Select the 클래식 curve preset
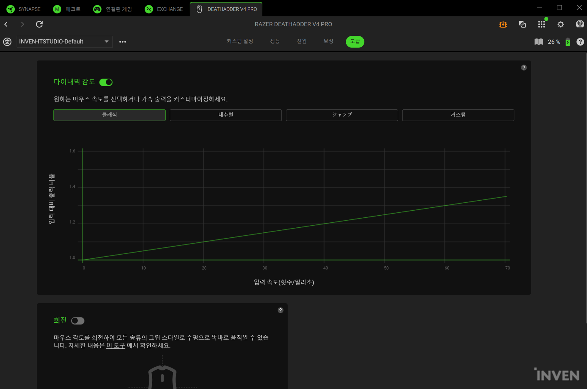Screen dimensions: 587x389 coord(109,115)
